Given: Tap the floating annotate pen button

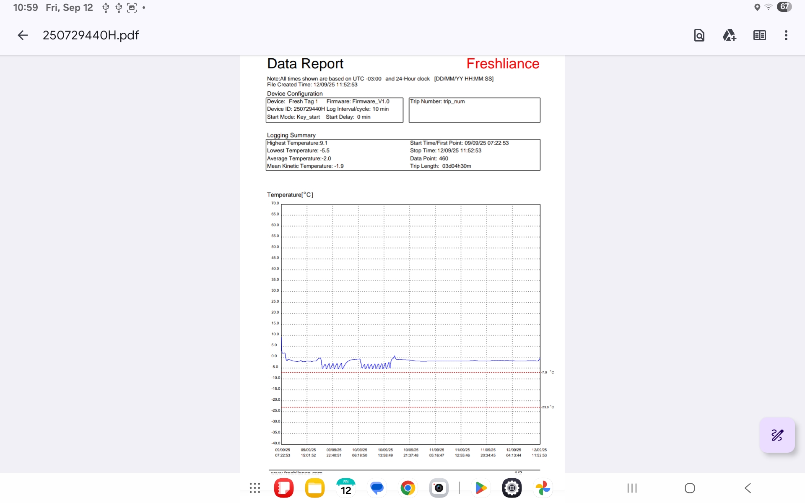Looking at the screenshot, I should (777, 435).
